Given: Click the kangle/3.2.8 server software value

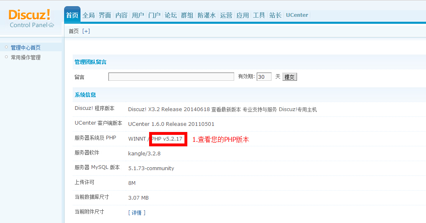Looking at the screenshot, I should tap(144, 154).
